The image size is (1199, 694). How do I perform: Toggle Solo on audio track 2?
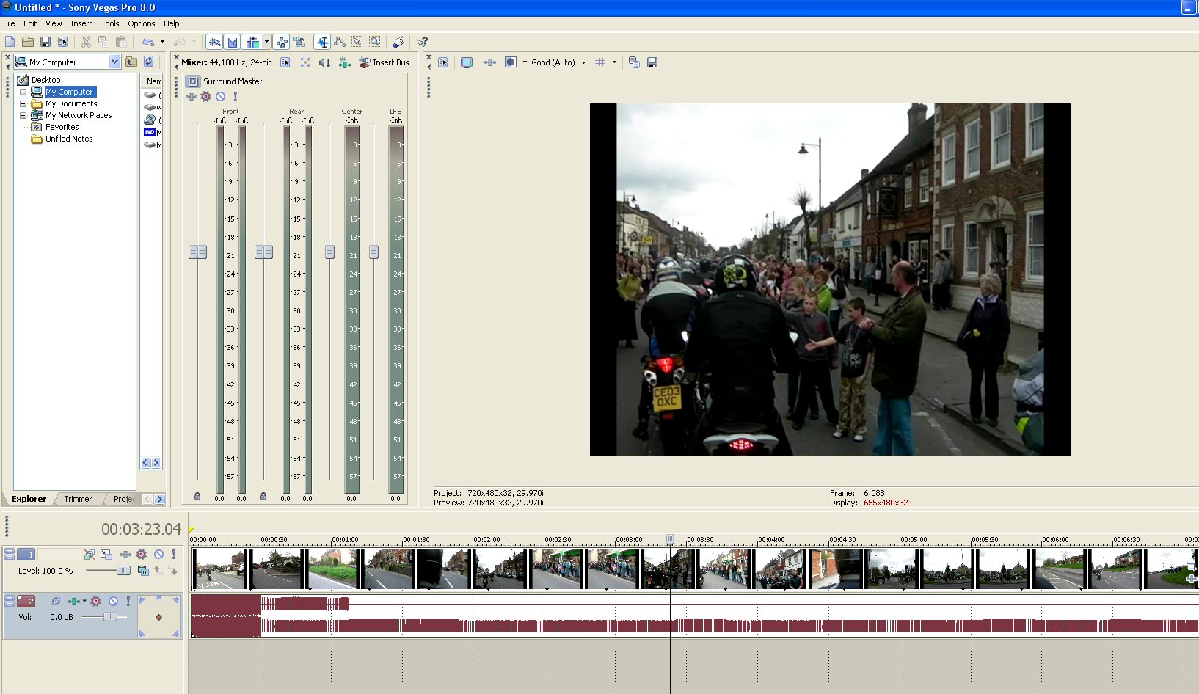point(128,601)
